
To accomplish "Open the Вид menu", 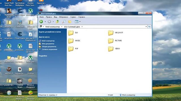I will tap(55, 17).
